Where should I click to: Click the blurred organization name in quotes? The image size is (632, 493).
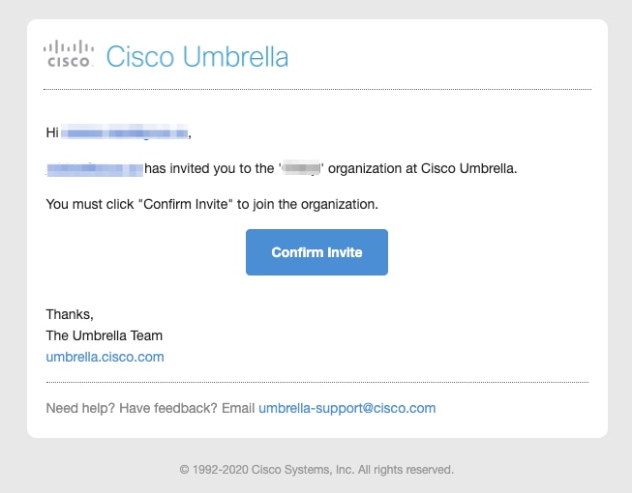point(302,169)
